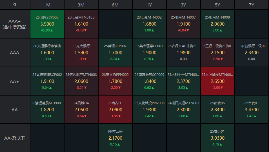Click the 23泰交通PPN002 bond cell
The height and width of the screenshot is (152, 269).
[115, 81]
